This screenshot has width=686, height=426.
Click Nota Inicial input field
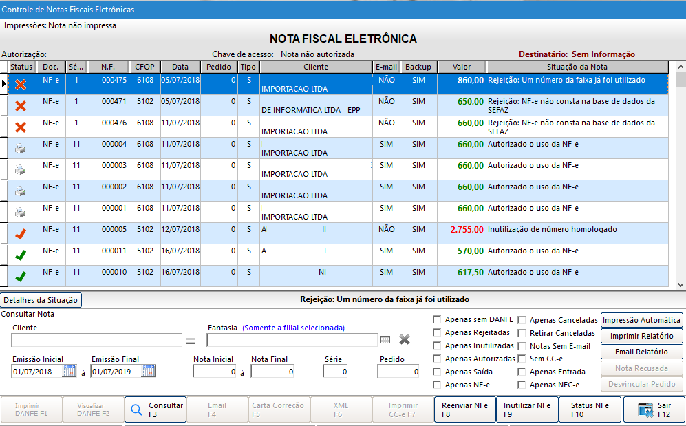tap(215, 372)
